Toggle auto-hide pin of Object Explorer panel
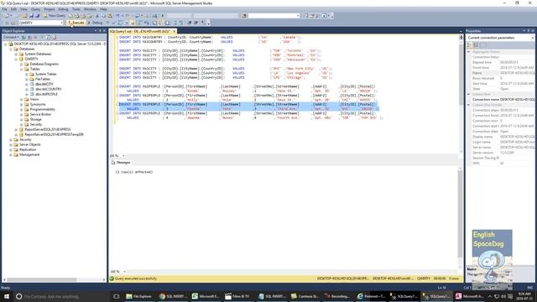The image size is (537, 302). (100, 31)
